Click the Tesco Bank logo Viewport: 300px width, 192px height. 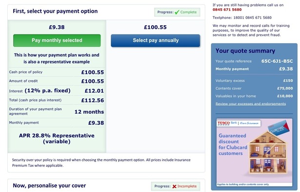227,123
